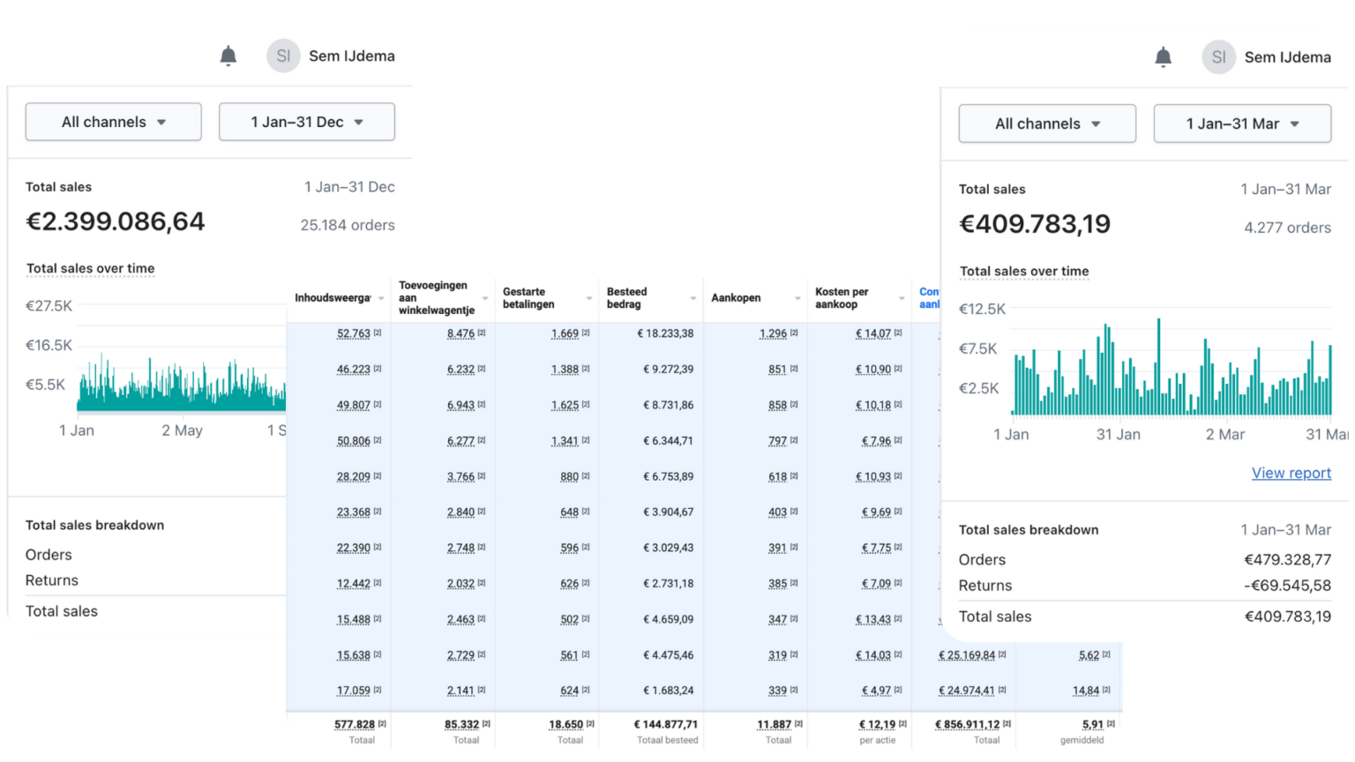Expand the 1 Jan–31 Dec date range picker
1355x762 pixels.
click(x=306, y=122)
